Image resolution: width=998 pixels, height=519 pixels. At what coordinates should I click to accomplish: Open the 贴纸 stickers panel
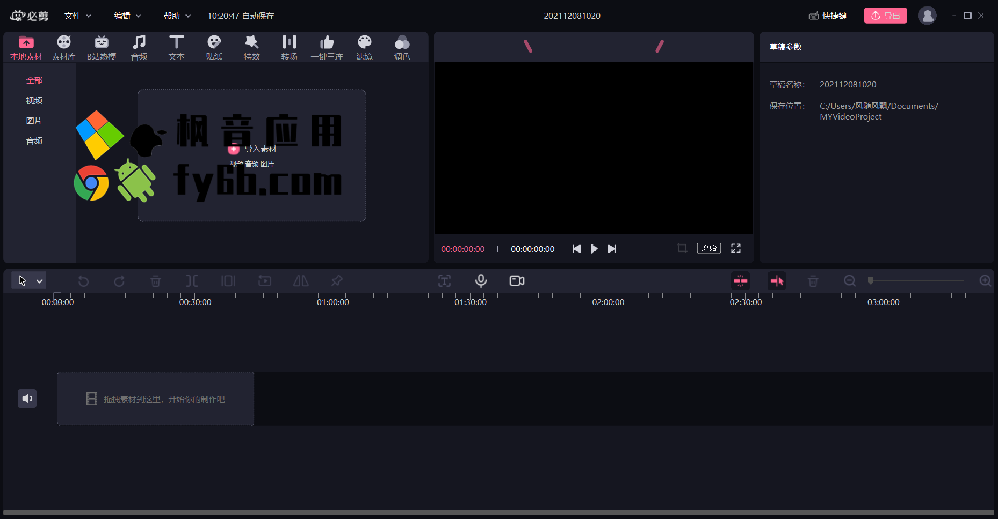click(214, 48)
